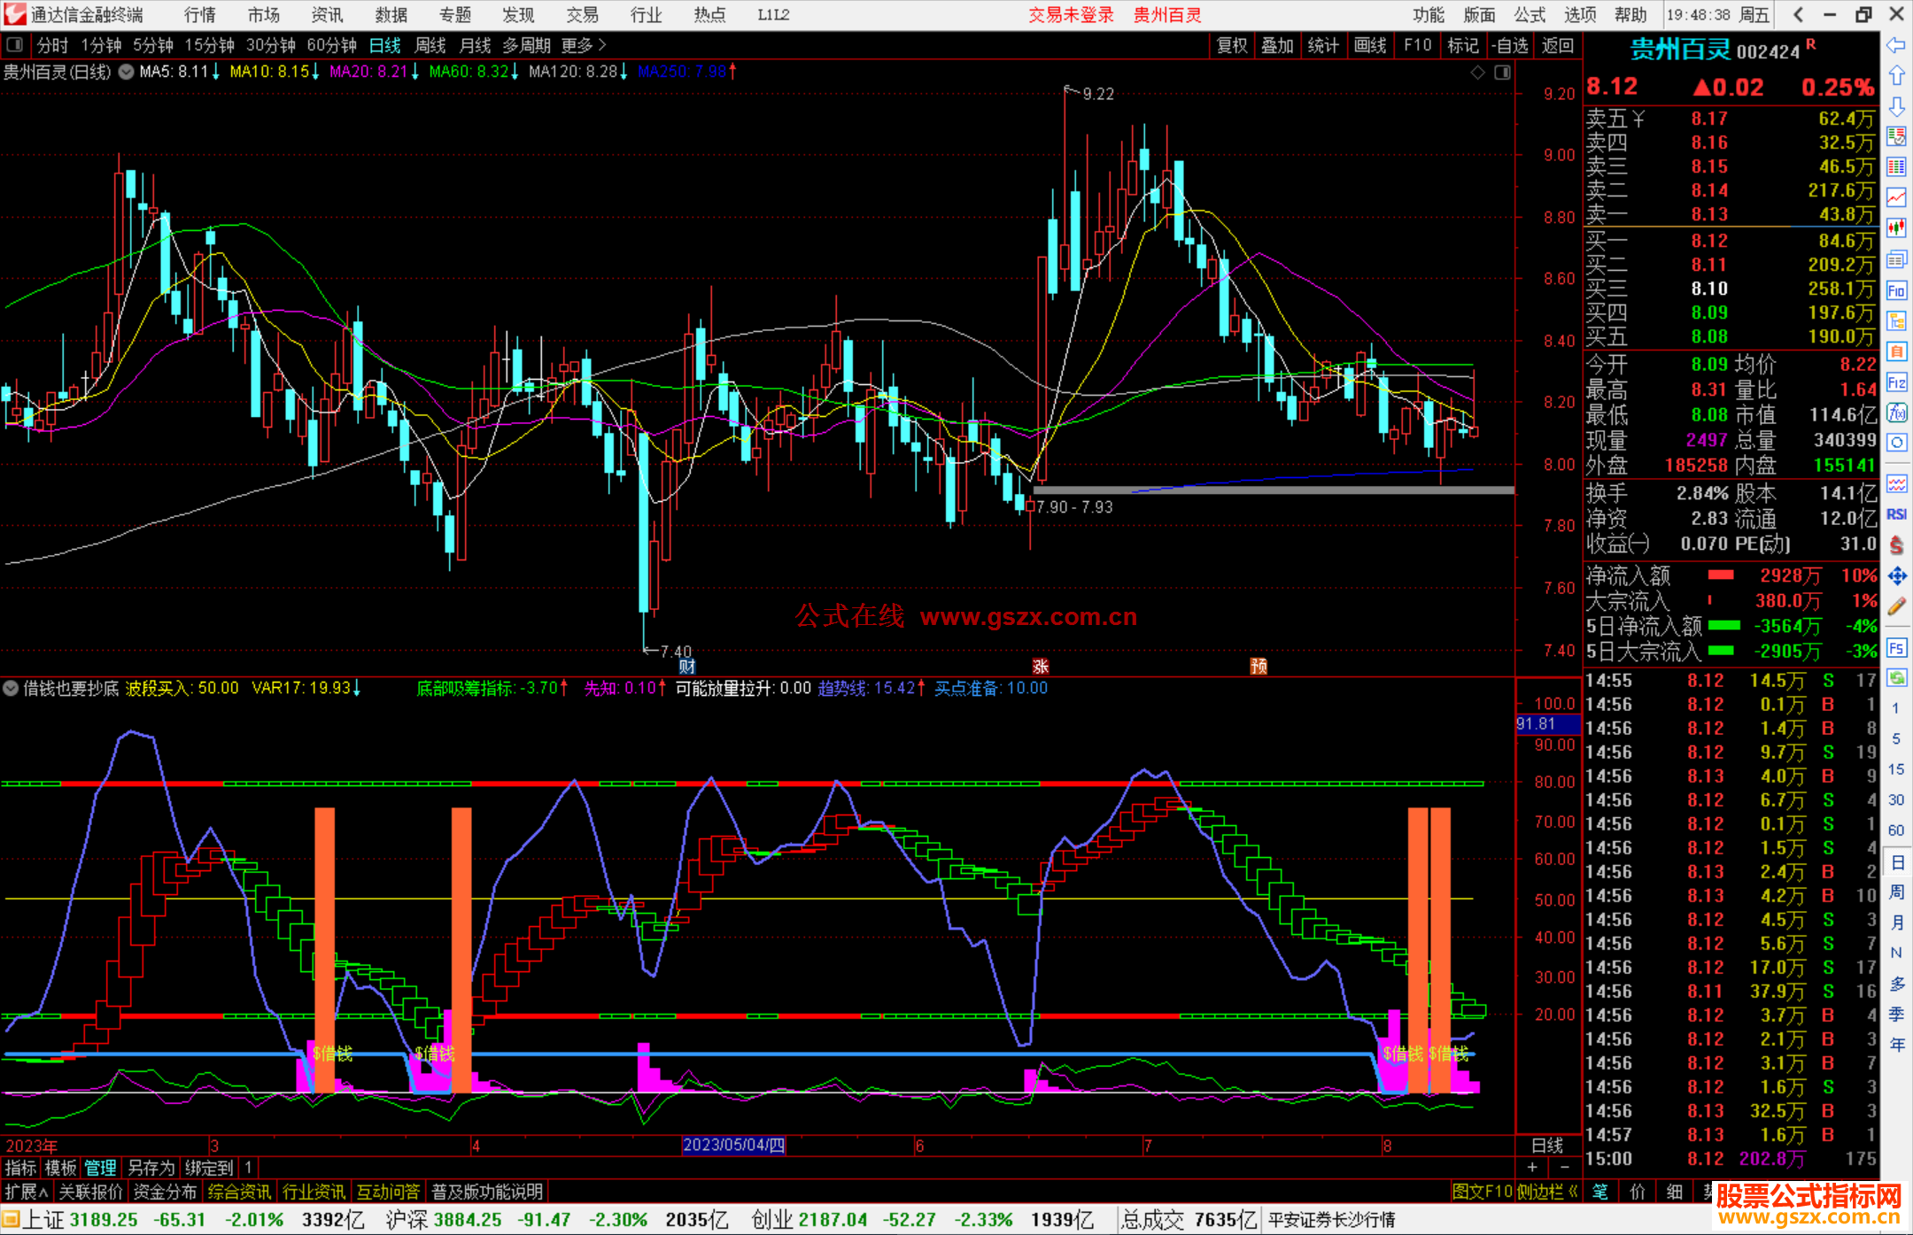This screenshot has height=1235, width=1913.
Task: Click the 2023/05/04 date marker
Action: 733,1146
